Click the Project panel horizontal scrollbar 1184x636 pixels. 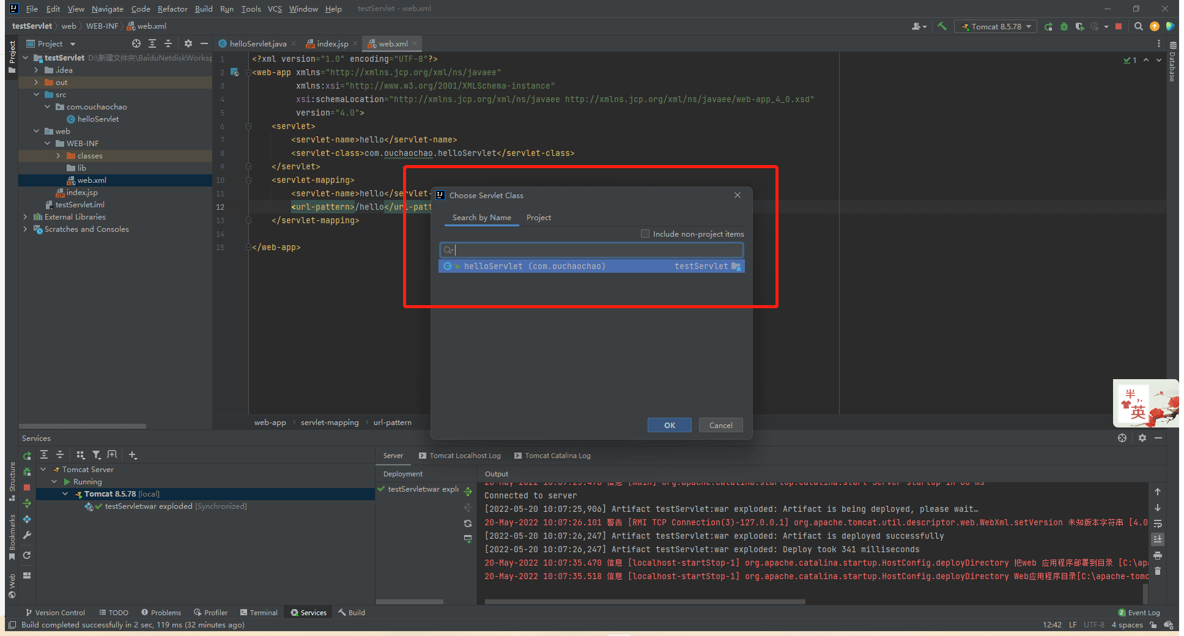(83, 426)
